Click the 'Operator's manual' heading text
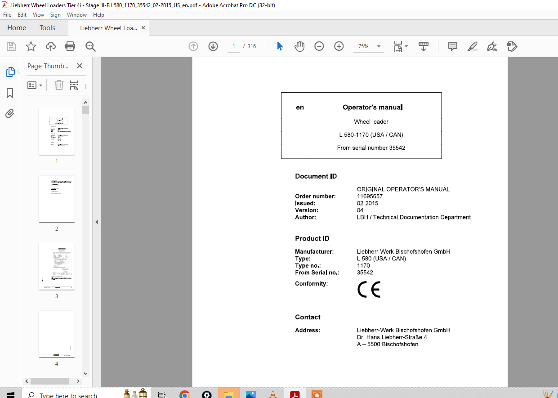The image size is (558, 398). click(372, 107)
